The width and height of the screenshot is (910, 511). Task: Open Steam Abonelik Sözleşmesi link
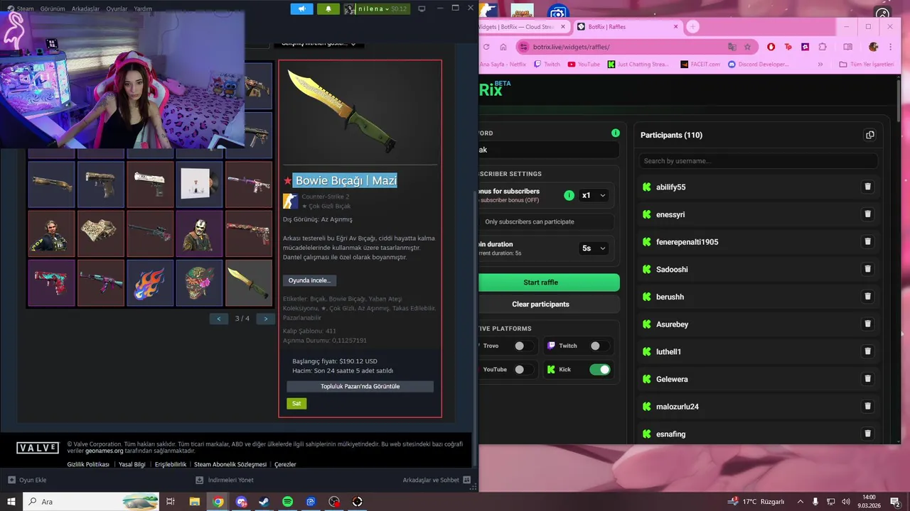(230, 464)
